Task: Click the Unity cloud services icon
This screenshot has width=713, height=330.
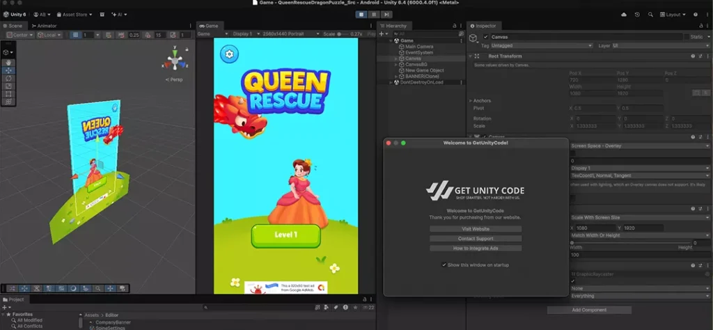Action: tap(624, 15)
